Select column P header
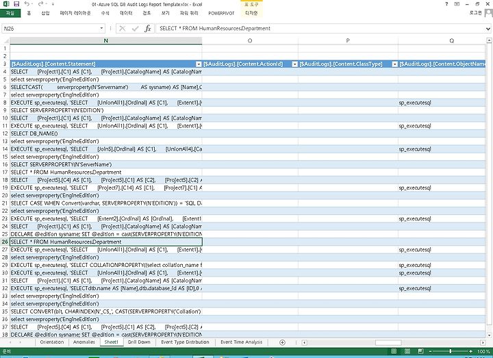This screenshot has height=358, width=493. (x=348, y=40)
